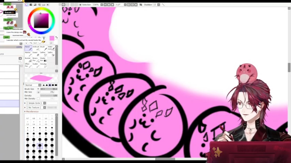291x163 pixels.
Task: Select brush size preset 0.7
Action: (x=28, y=117)
